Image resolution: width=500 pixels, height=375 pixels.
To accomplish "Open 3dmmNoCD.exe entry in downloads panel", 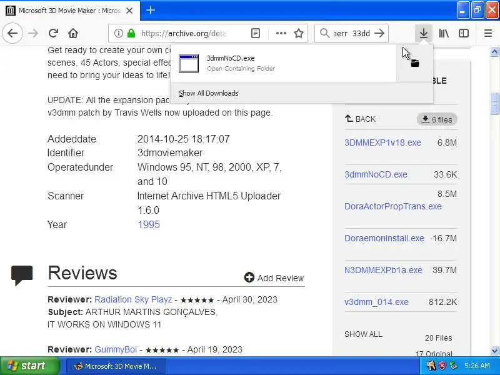I will pos(283,63).
